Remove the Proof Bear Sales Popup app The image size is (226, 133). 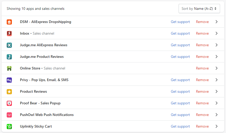[x=202, y=103]
